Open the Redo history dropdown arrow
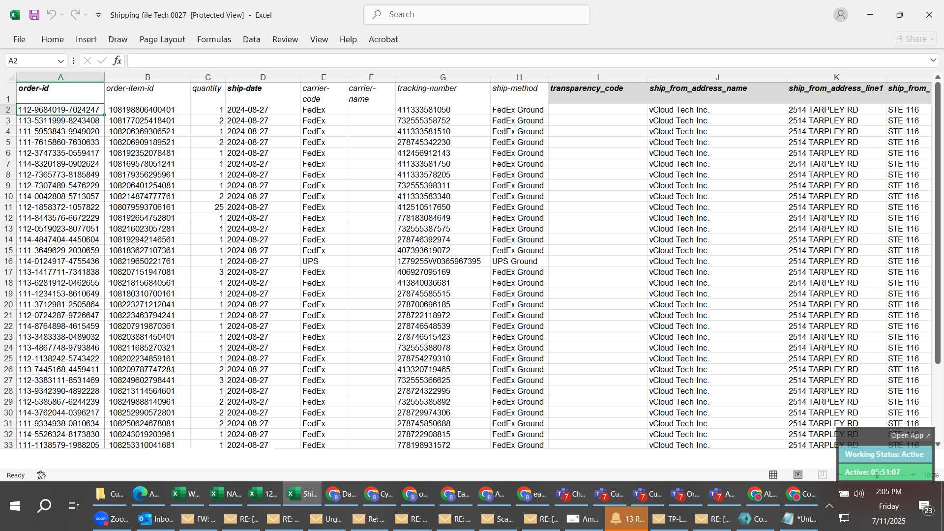 click(86, 15)
